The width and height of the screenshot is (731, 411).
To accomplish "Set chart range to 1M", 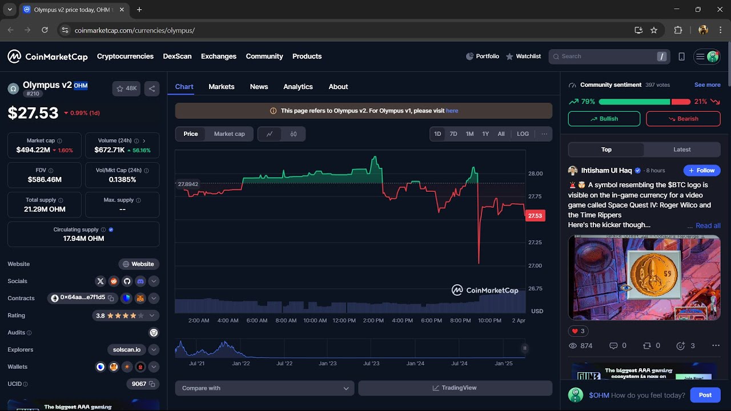I will tap(469, 134).
